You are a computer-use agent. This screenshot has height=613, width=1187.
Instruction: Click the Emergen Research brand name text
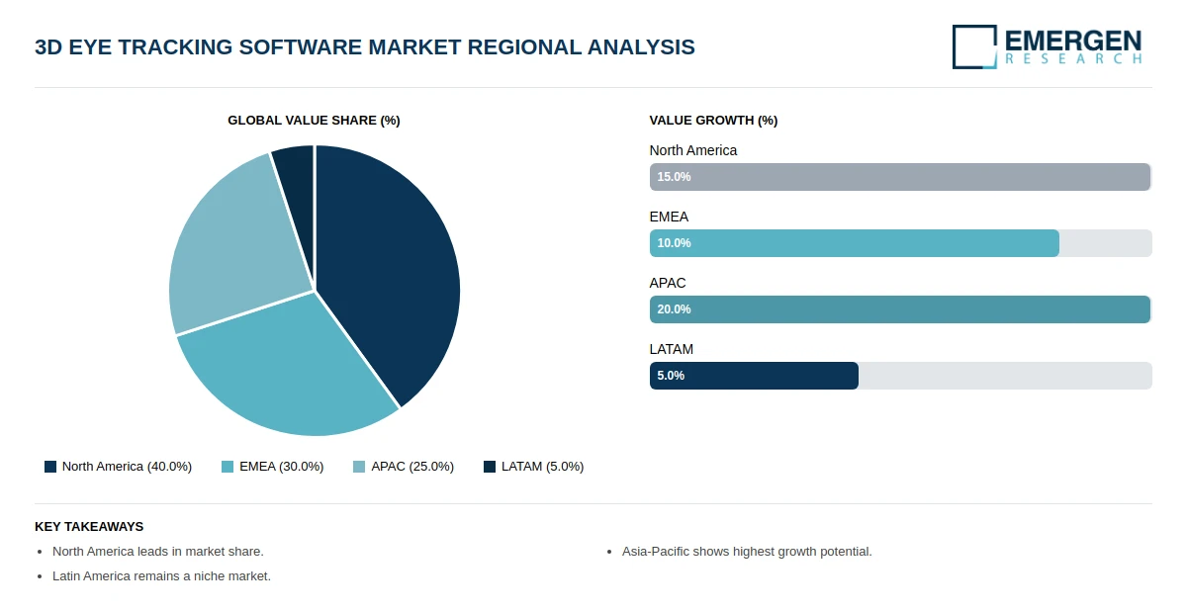coord(1073,46)
